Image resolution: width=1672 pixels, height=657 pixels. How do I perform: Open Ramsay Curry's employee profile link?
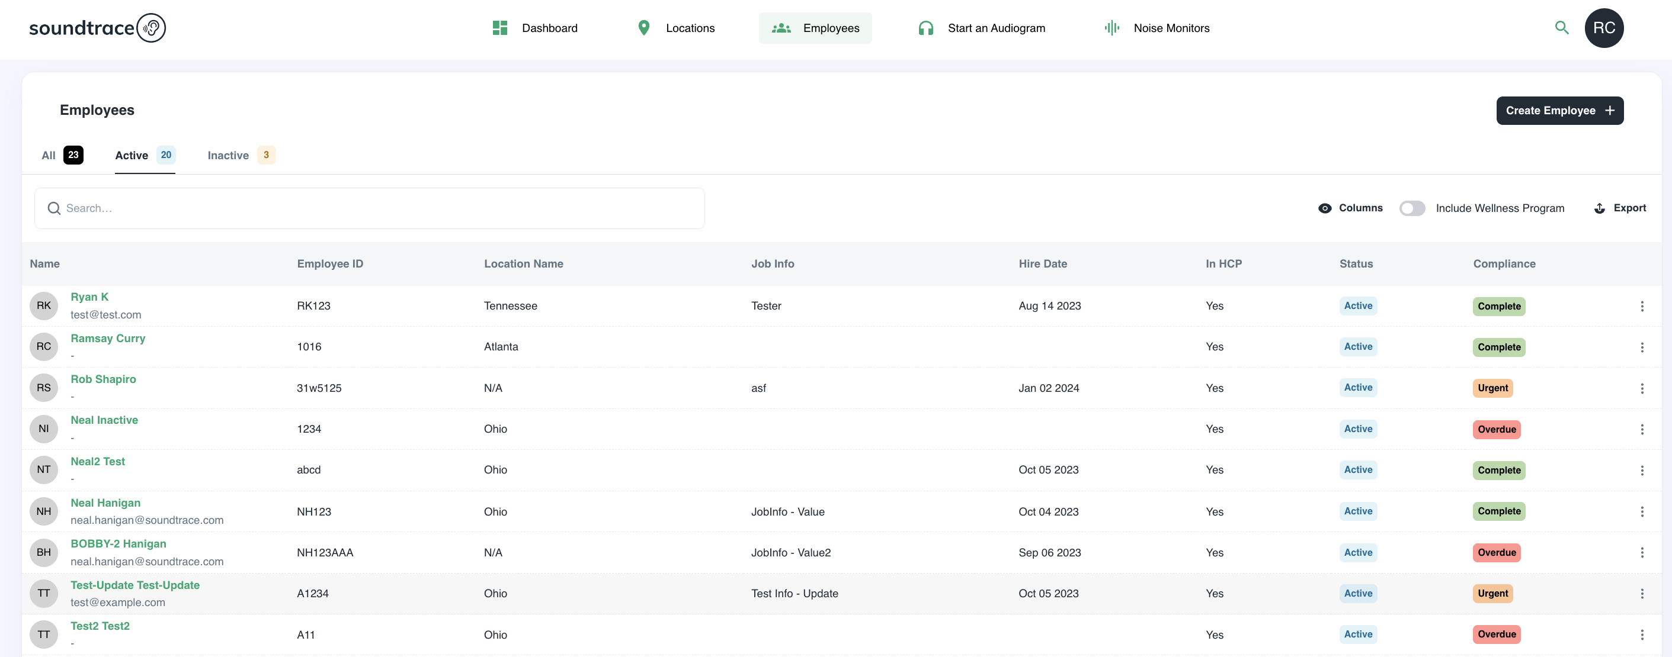[x=108, y=339]
